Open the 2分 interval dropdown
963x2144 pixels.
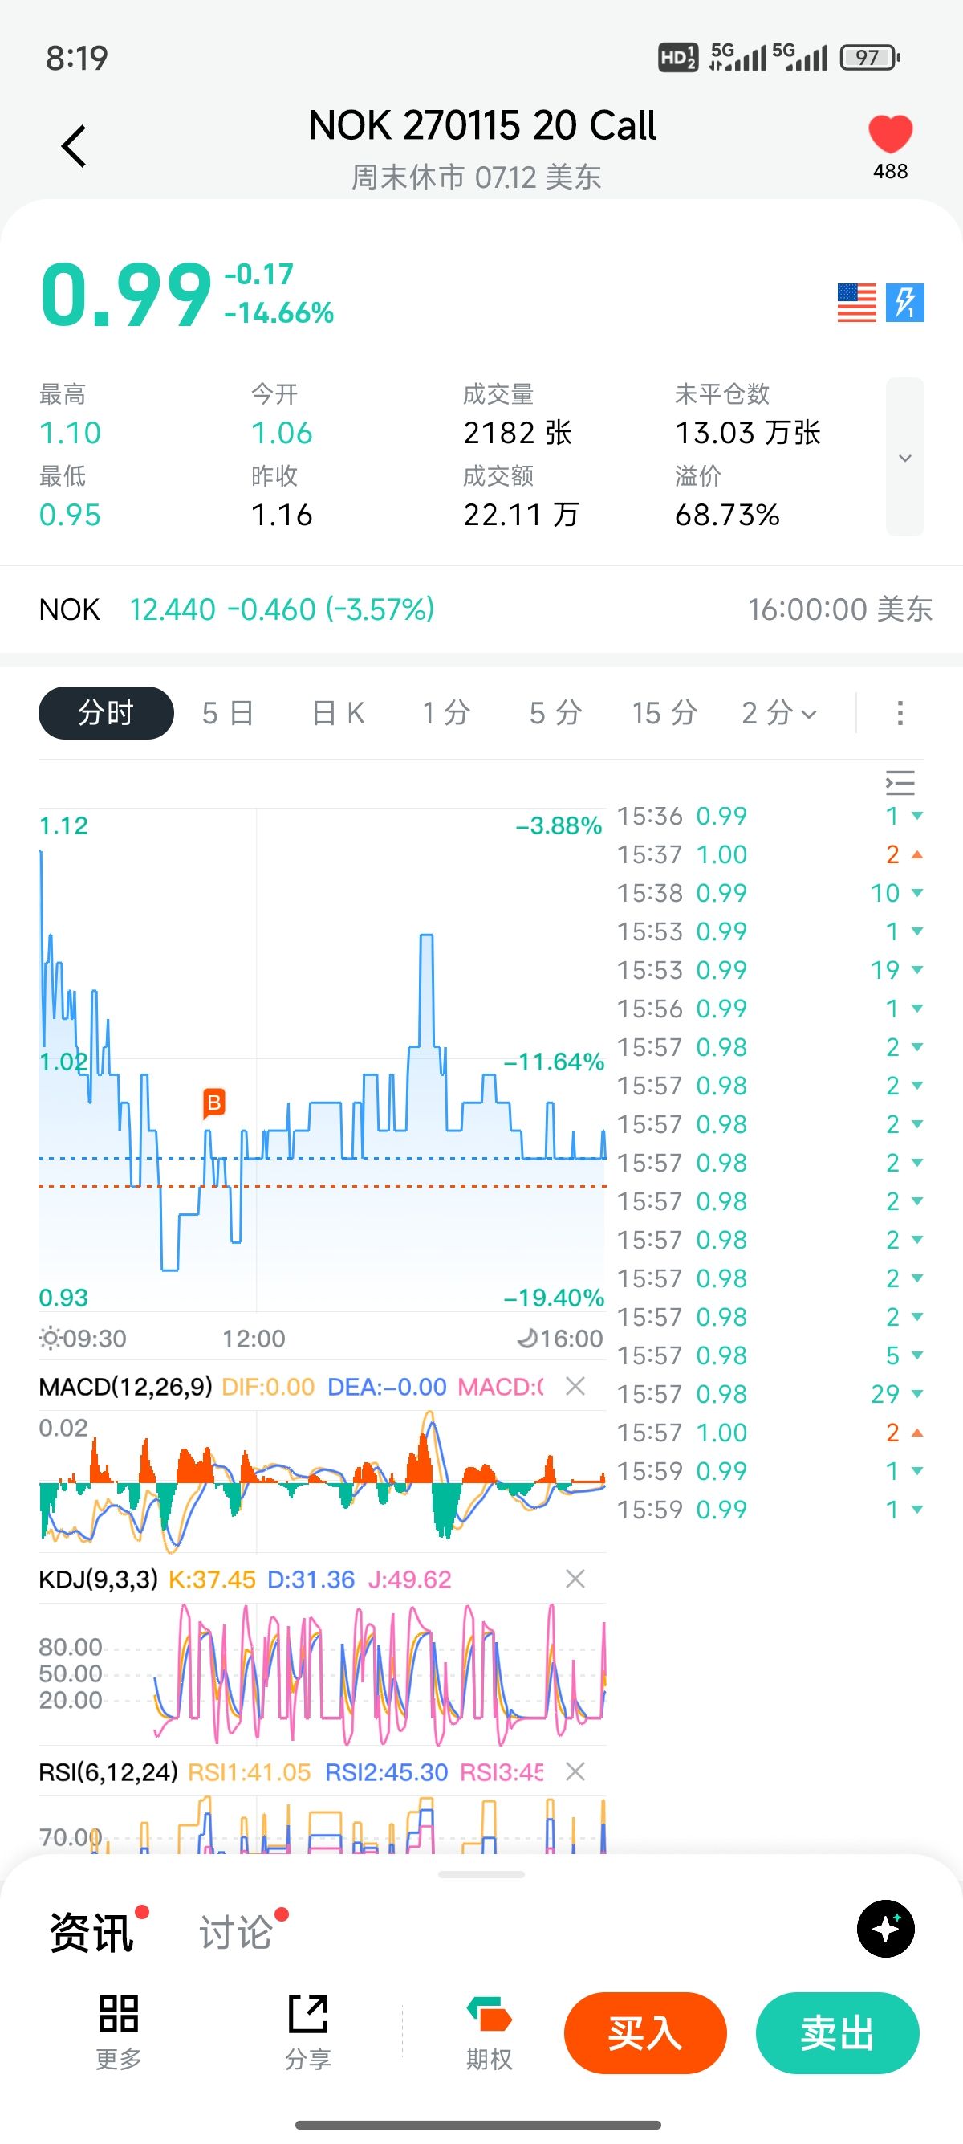pyautogui.click(x=779, y=712)
